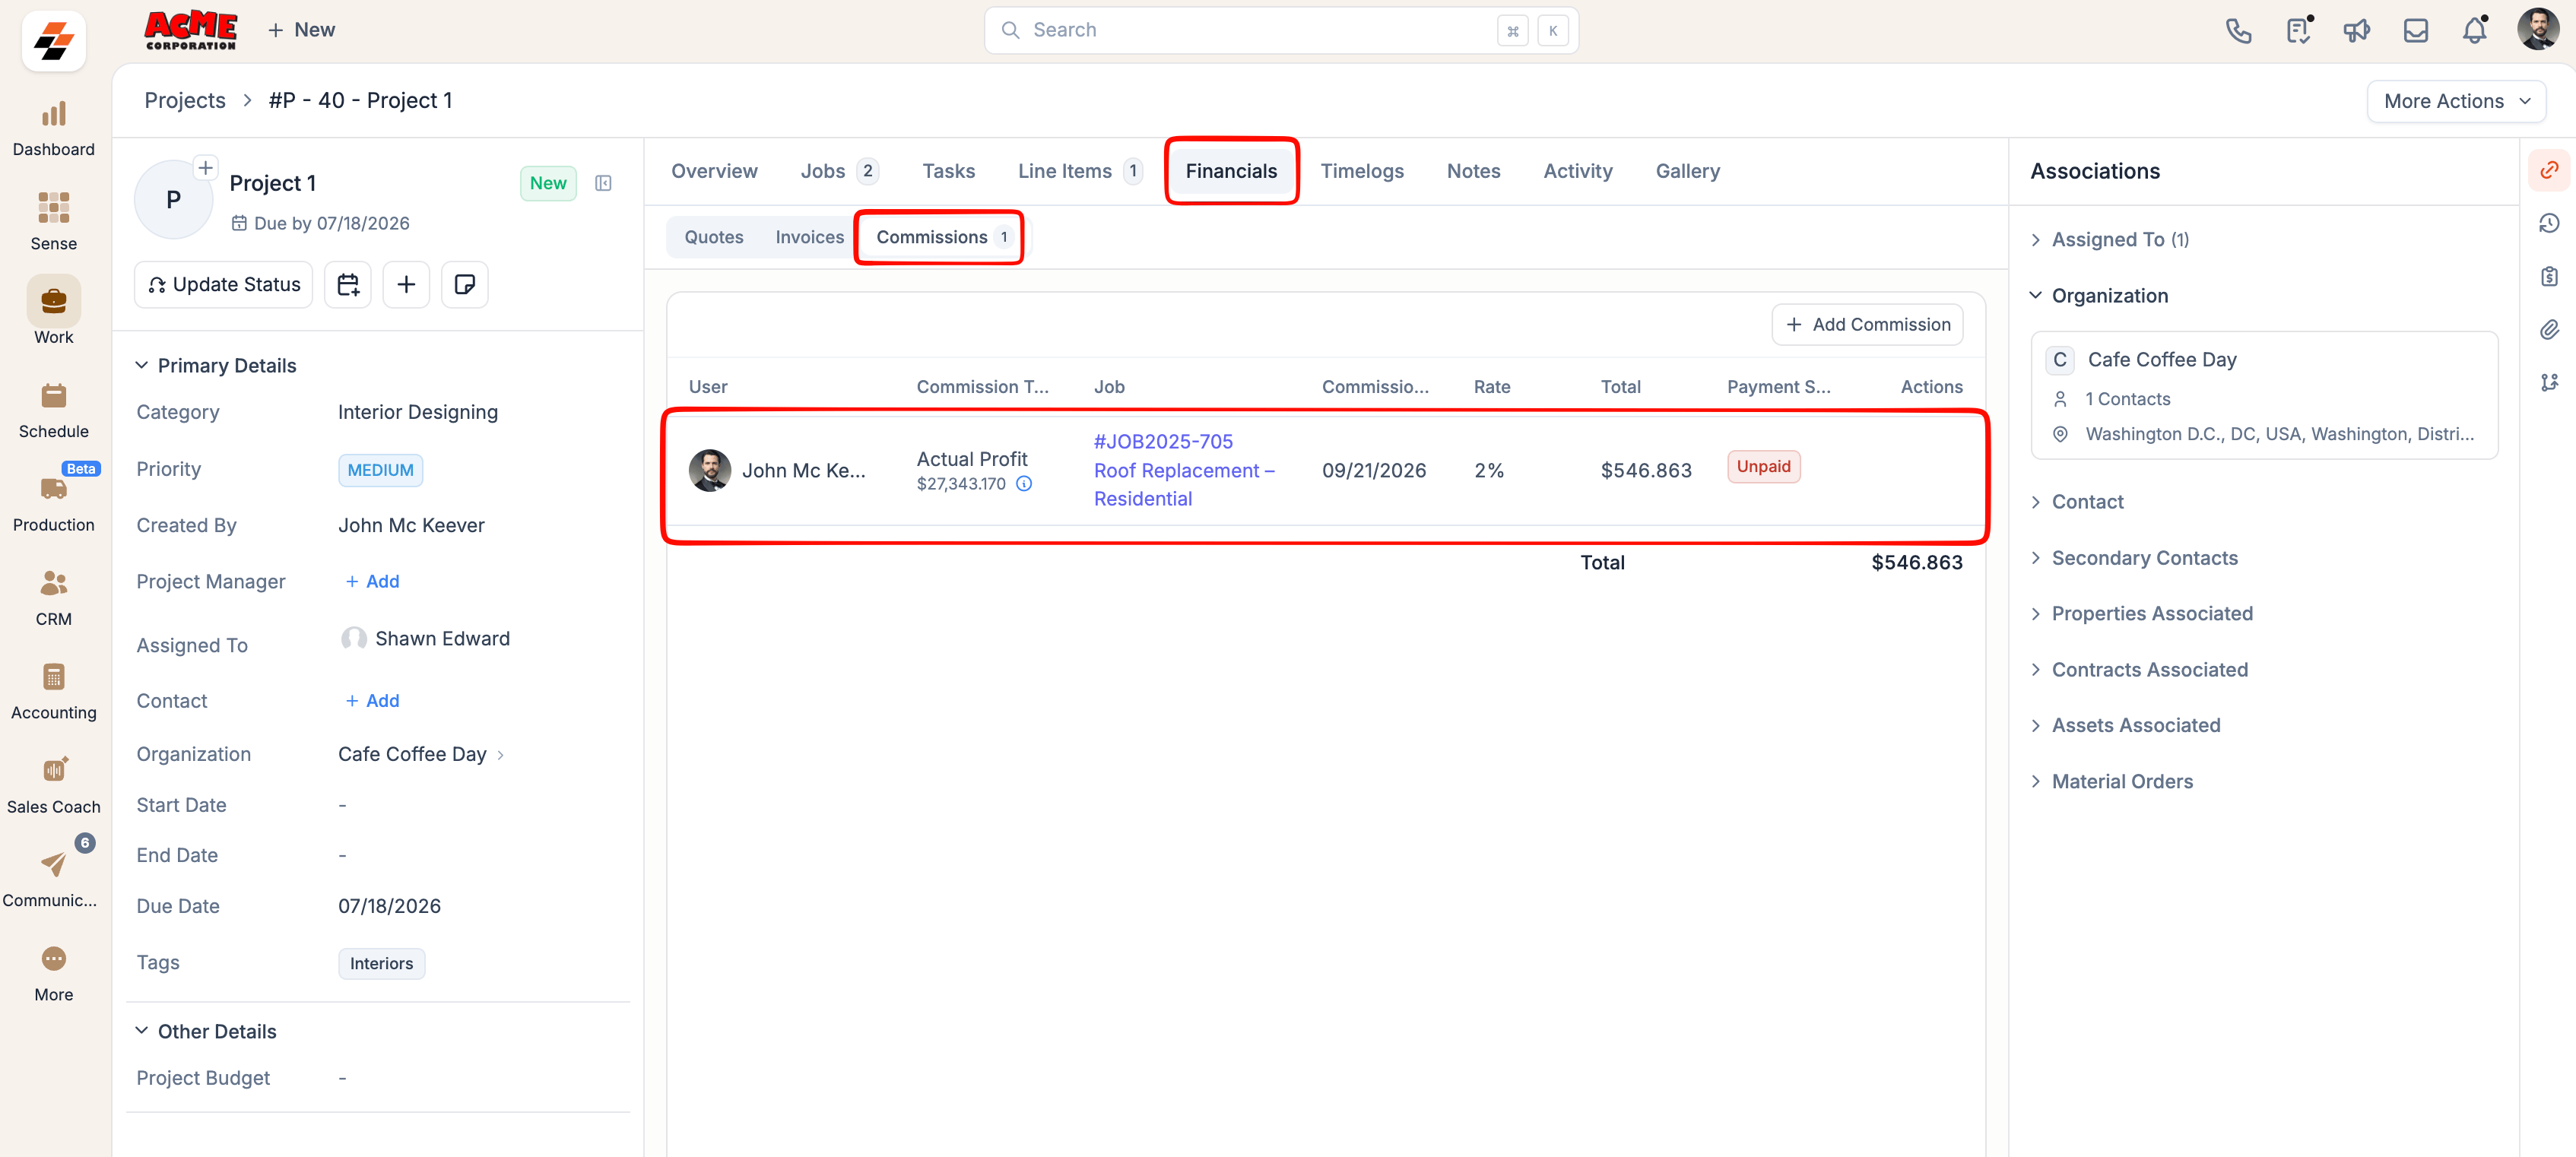Open Schedule in sidebar
This screenshot has height=1157, width=2576.
pyautogui.click(x=54, y=410)
